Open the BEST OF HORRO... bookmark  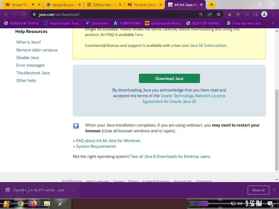[204, 23]
